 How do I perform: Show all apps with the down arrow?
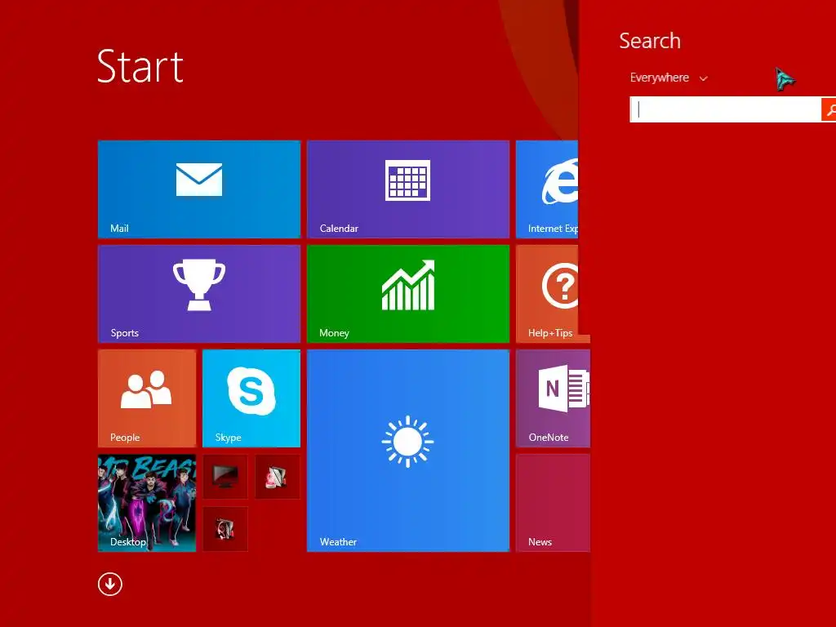[110, 585]
